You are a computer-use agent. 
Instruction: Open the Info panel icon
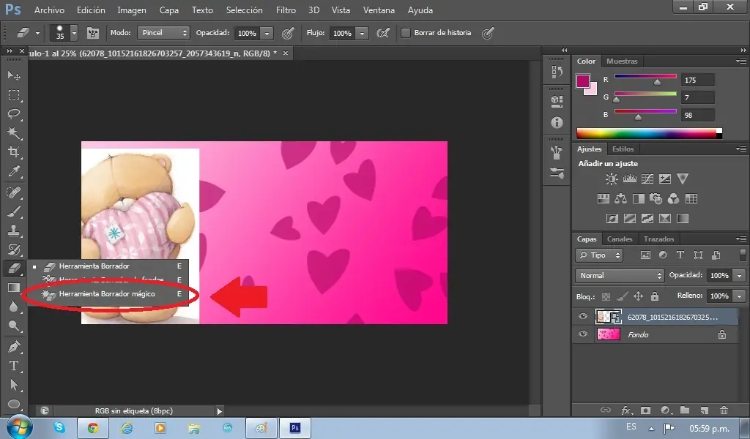(557, 122)
